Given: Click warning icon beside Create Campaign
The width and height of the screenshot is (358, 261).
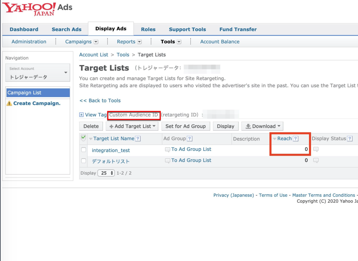Looking at the screenshot, I should (9, 103).
